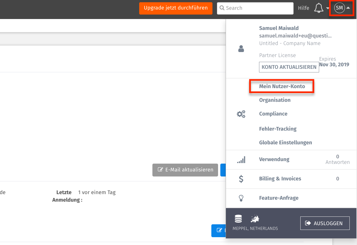The width and height of the screenshot is (357, 245).
Task: Open Verwendung menu entry
Action: [x=274, y=159]
